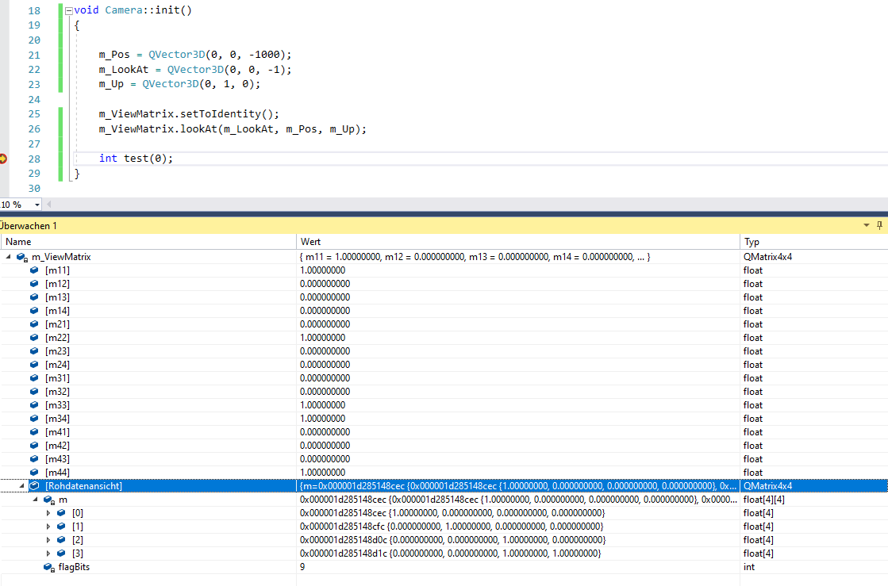The height and width of the screenshot is (586, 888).
Task: Collapse the m_ViewMatrix tree node
Action: click(x=8, y=257)
